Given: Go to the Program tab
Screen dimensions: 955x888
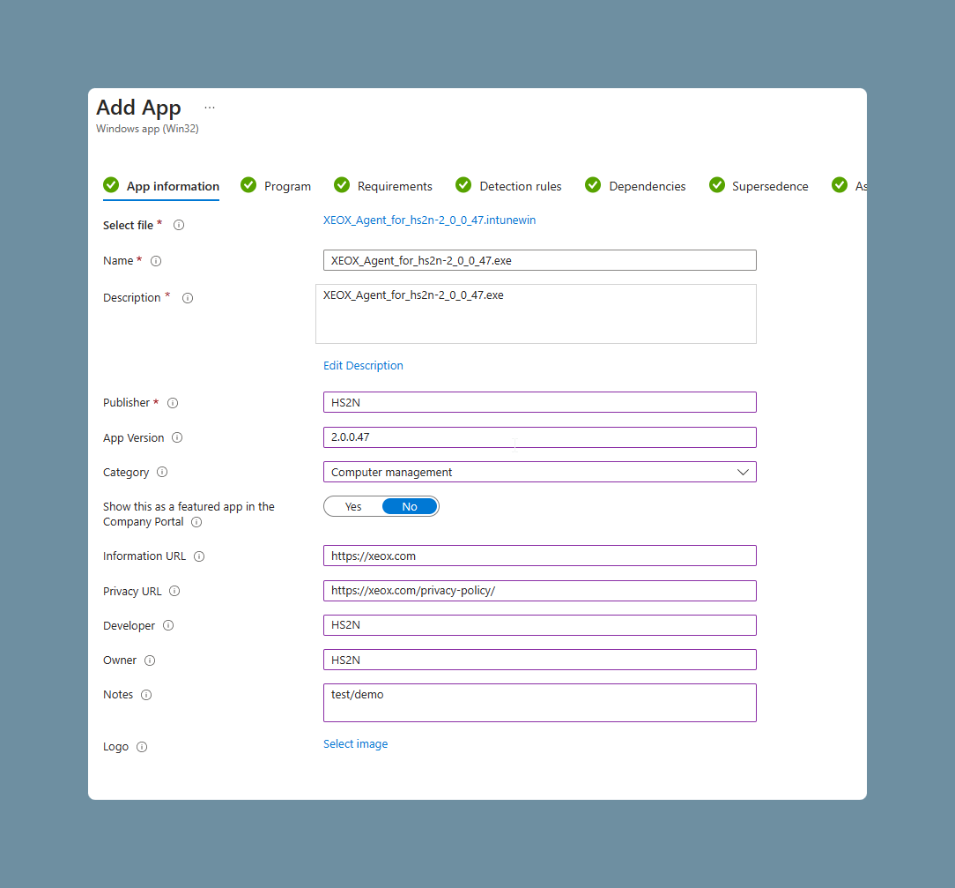Looking at the screenshot, I should click(276, 186).
